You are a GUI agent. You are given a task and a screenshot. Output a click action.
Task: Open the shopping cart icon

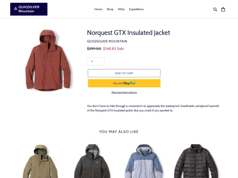(x=223, y=9)
